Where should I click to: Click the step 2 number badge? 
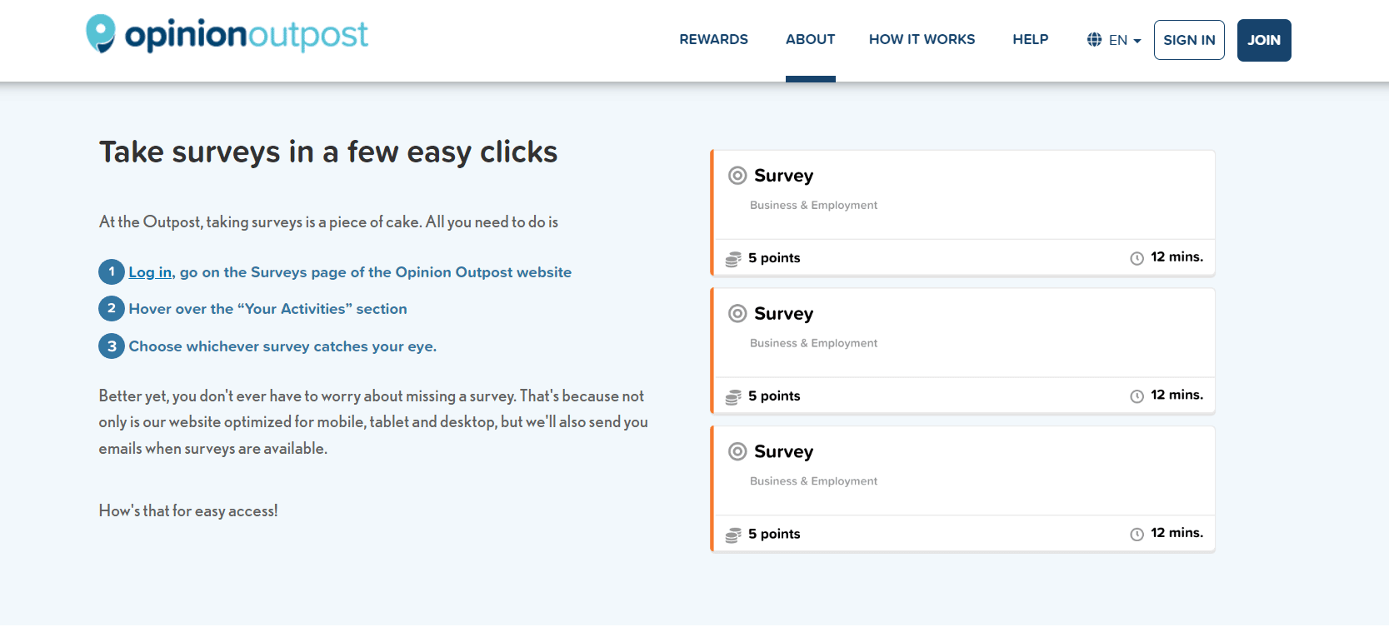point(112,308)
